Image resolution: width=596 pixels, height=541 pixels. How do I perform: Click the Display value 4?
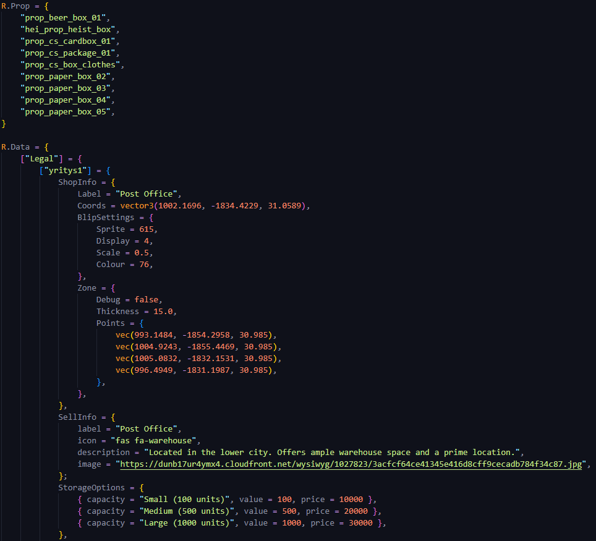(x=147, y=241)
